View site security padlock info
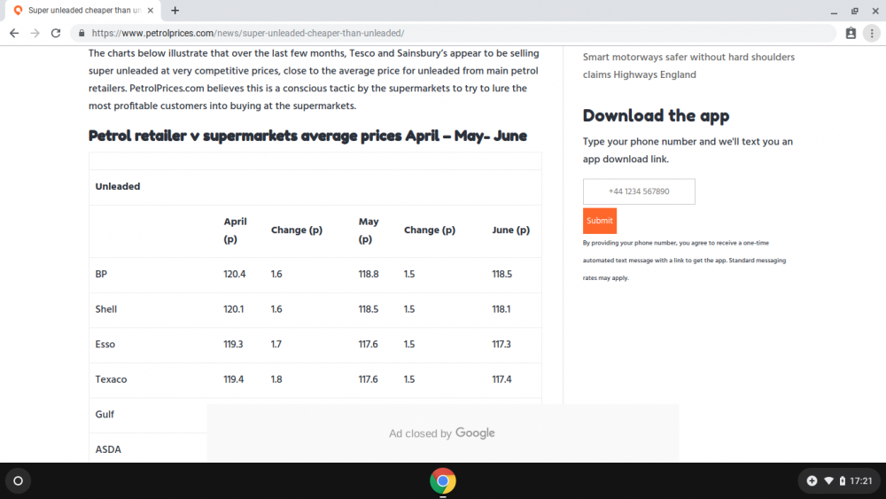 [x=82, y=34]
